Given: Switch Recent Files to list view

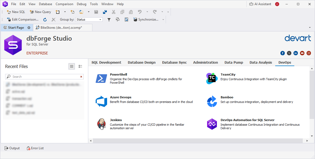Looking at the screenshot, I should pos(71,66).
